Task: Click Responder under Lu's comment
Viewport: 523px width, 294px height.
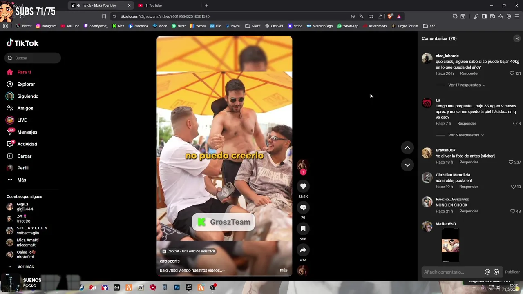Action: (x=467, y=123)
